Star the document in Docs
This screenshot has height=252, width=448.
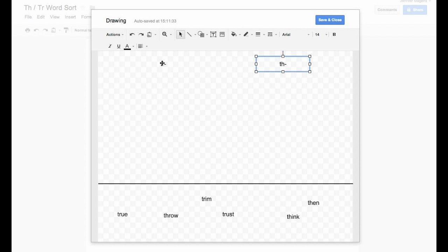tap(83, 8)
